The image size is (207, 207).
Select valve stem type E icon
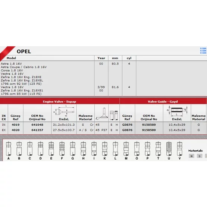[51, 149]
